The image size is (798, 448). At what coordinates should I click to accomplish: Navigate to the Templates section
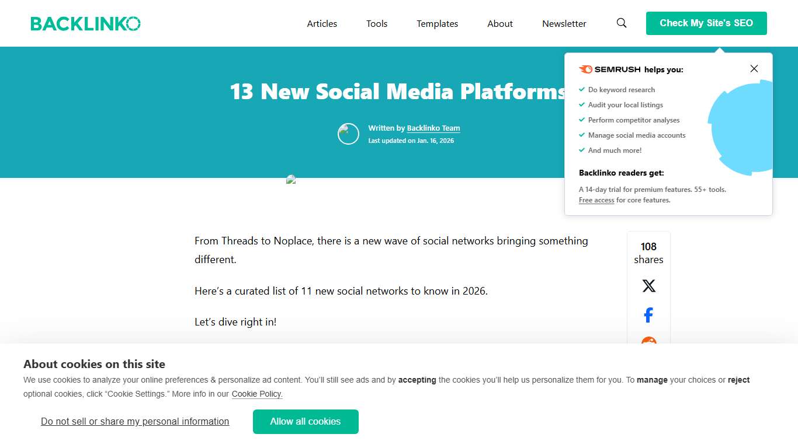pos(437,23)
